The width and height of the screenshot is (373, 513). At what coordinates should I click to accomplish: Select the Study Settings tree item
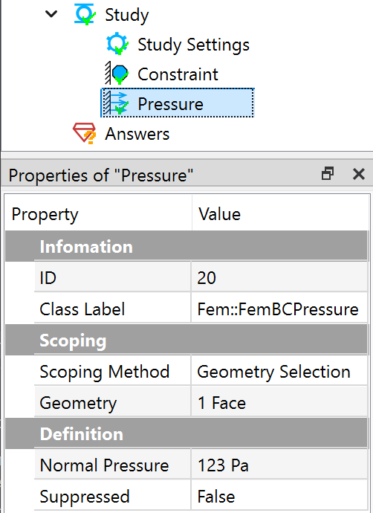click(x=193, y=45)
